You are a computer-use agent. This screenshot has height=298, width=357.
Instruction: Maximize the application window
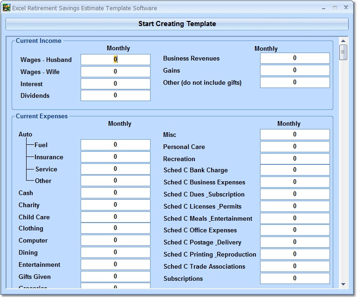pyautogui.click(x=335, y=8)
